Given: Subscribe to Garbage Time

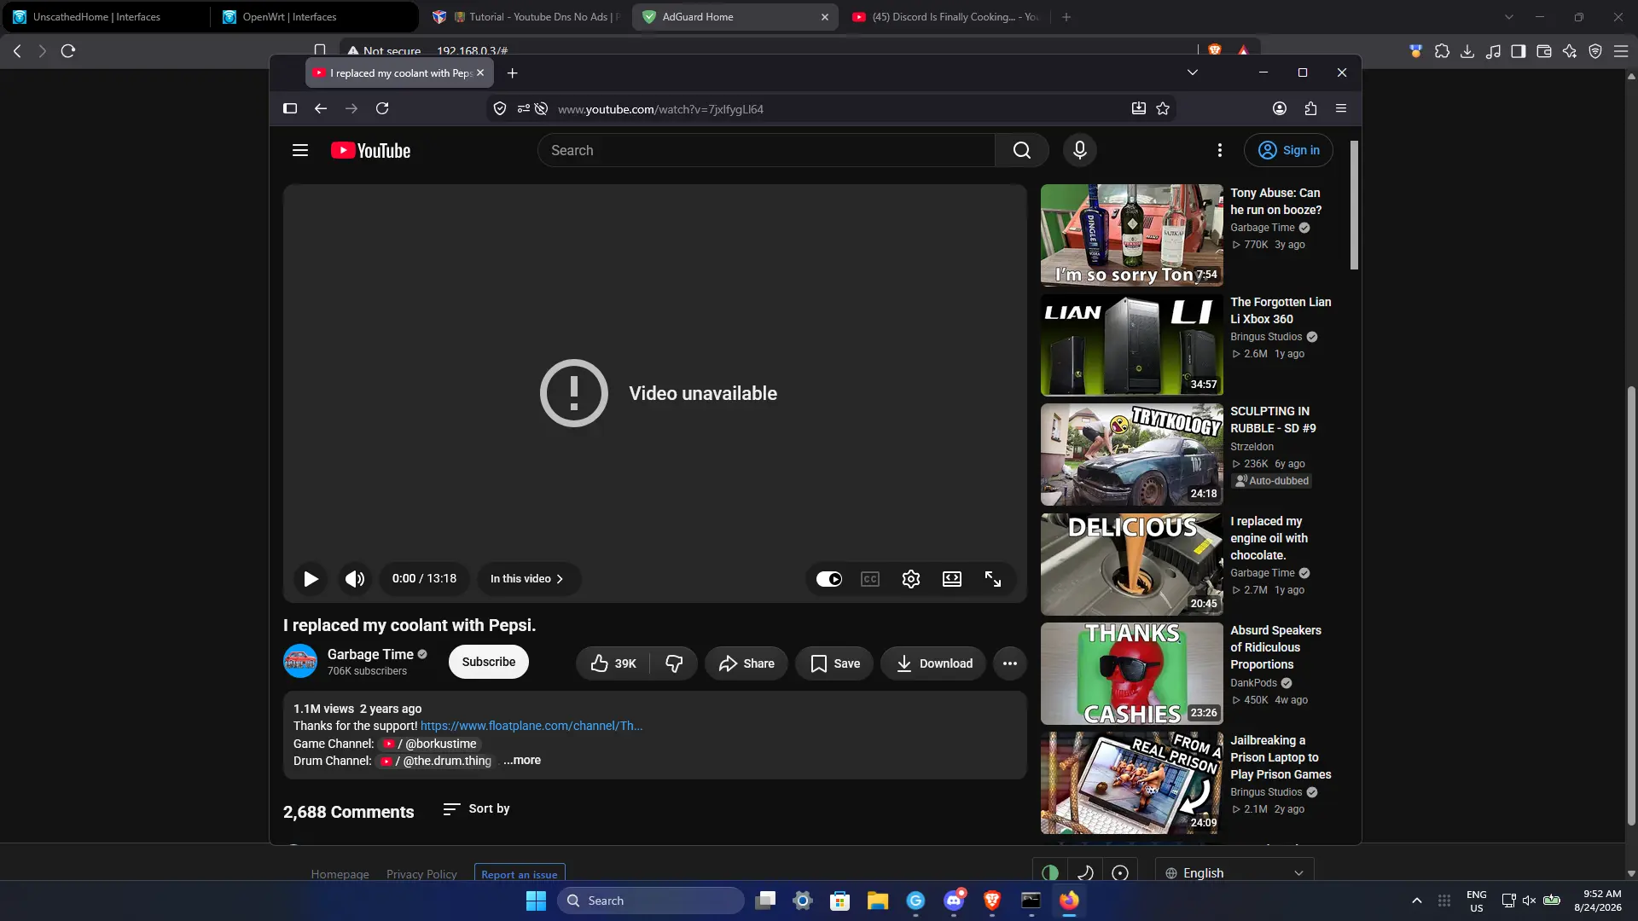Looking at the screenshot, I should point(489,662).
